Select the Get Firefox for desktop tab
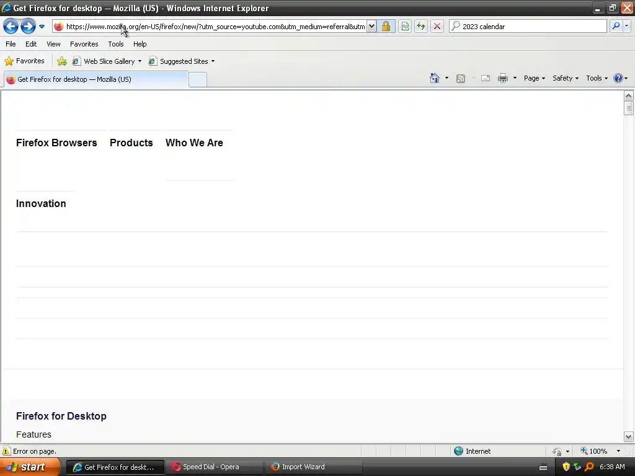 [96, 79]
